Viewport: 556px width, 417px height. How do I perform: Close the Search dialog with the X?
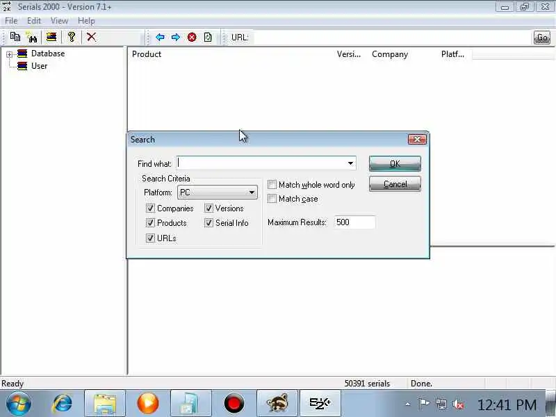click(x=417, y=140)
